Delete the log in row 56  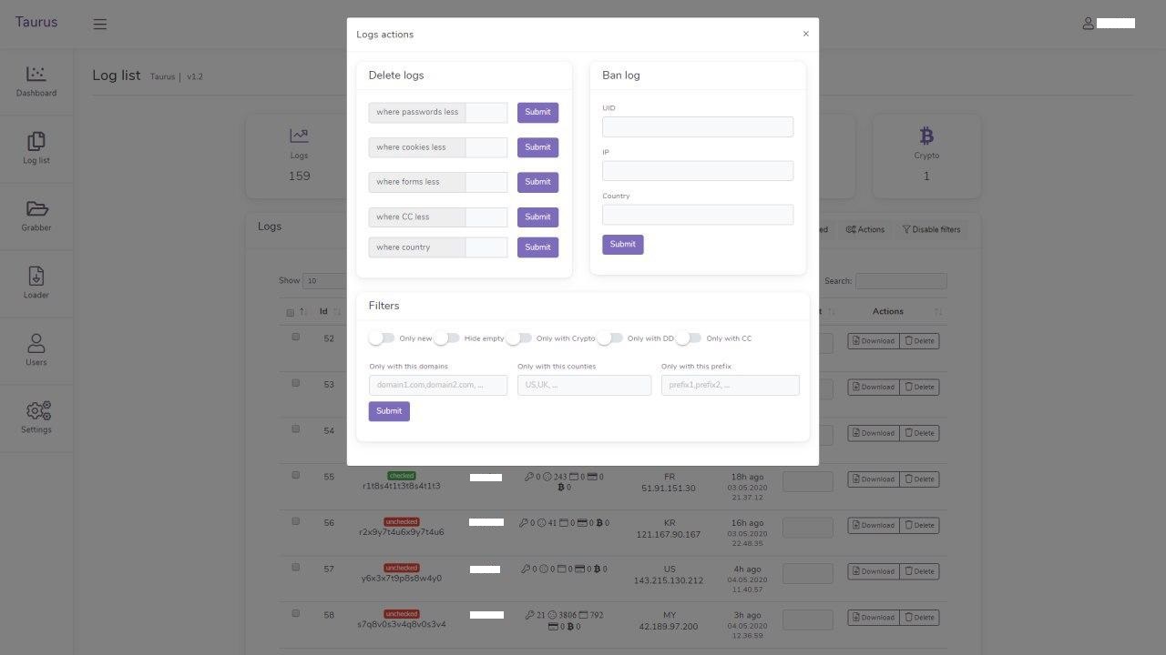point(919,525)
